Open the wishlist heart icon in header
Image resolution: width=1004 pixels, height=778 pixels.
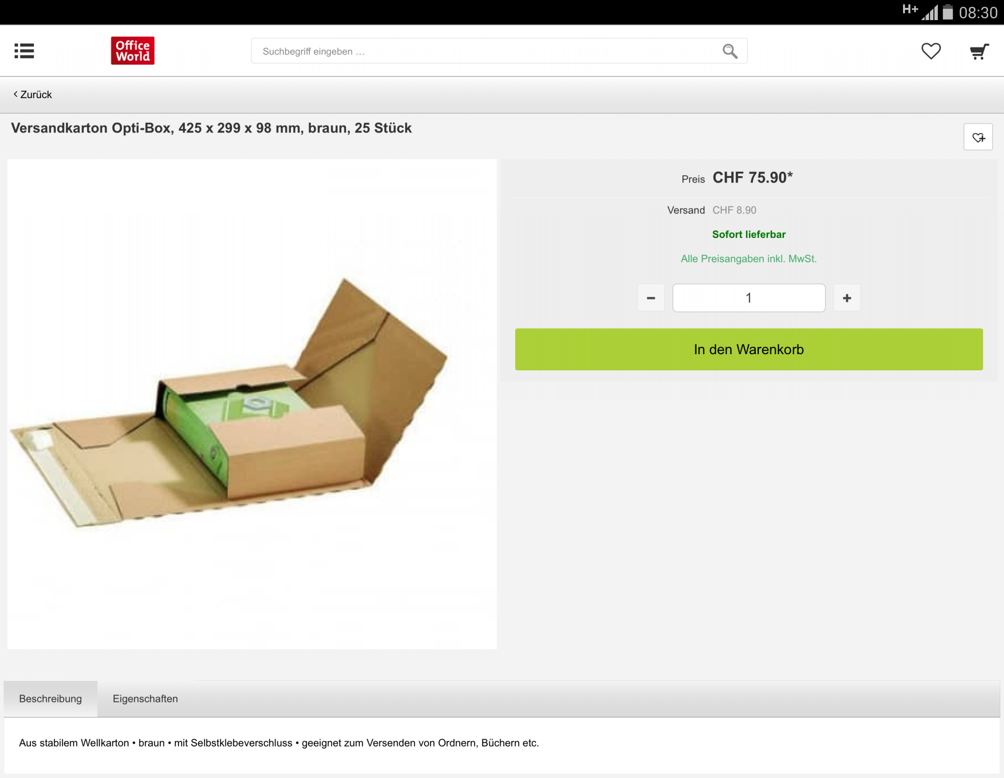pyautogui.click(x=931, y=51)
